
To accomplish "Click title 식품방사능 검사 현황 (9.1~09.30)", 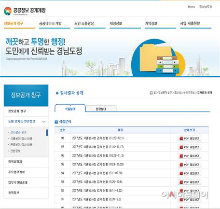I will pos(97,173).
